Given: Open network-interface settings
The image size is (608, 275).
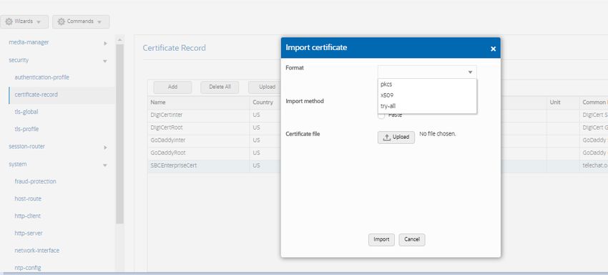Looking at the screenshot, I should 36,251.
